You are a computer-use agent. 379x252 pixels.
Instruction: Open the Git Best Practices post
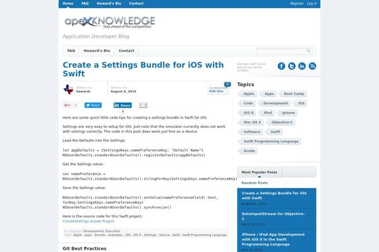click(x=85, y=248)
